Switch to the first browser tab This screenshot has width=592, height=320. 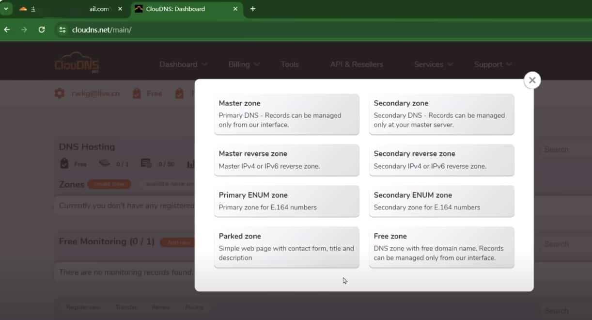pos(68,9)
